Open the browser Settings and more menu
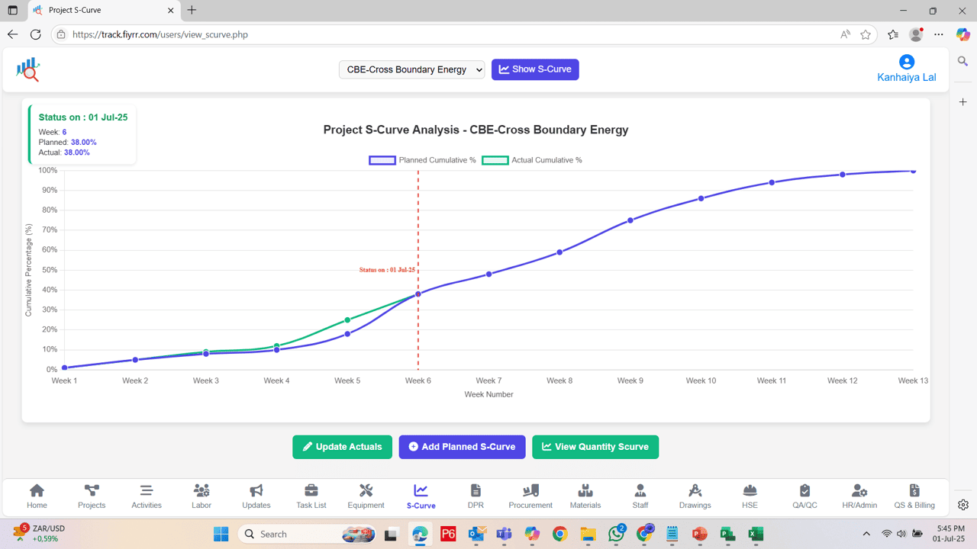977x549 pixels. point(938,34)
